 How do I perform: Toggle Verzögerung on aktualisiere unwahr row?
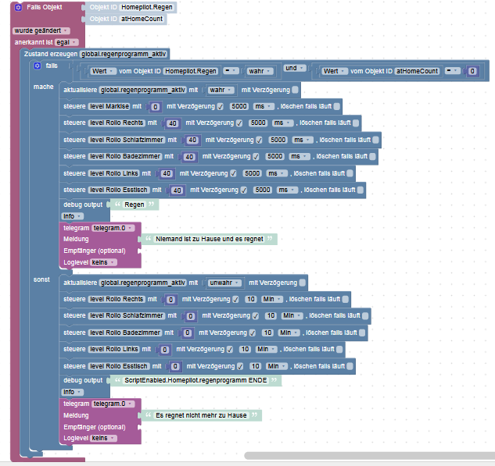[303, 283]
